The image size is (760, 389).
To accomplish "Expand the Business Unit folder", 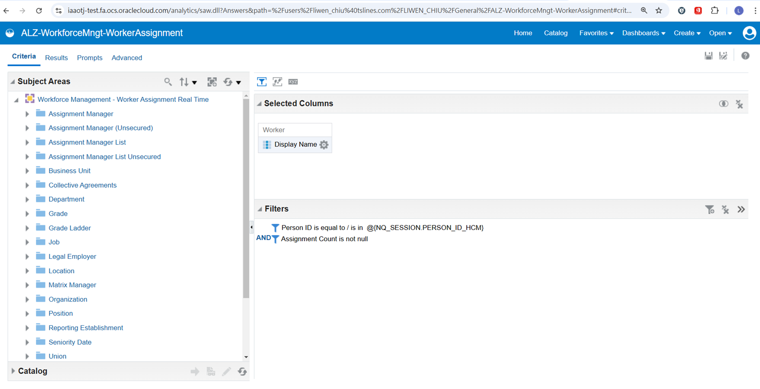I will (x=27, y=171).
